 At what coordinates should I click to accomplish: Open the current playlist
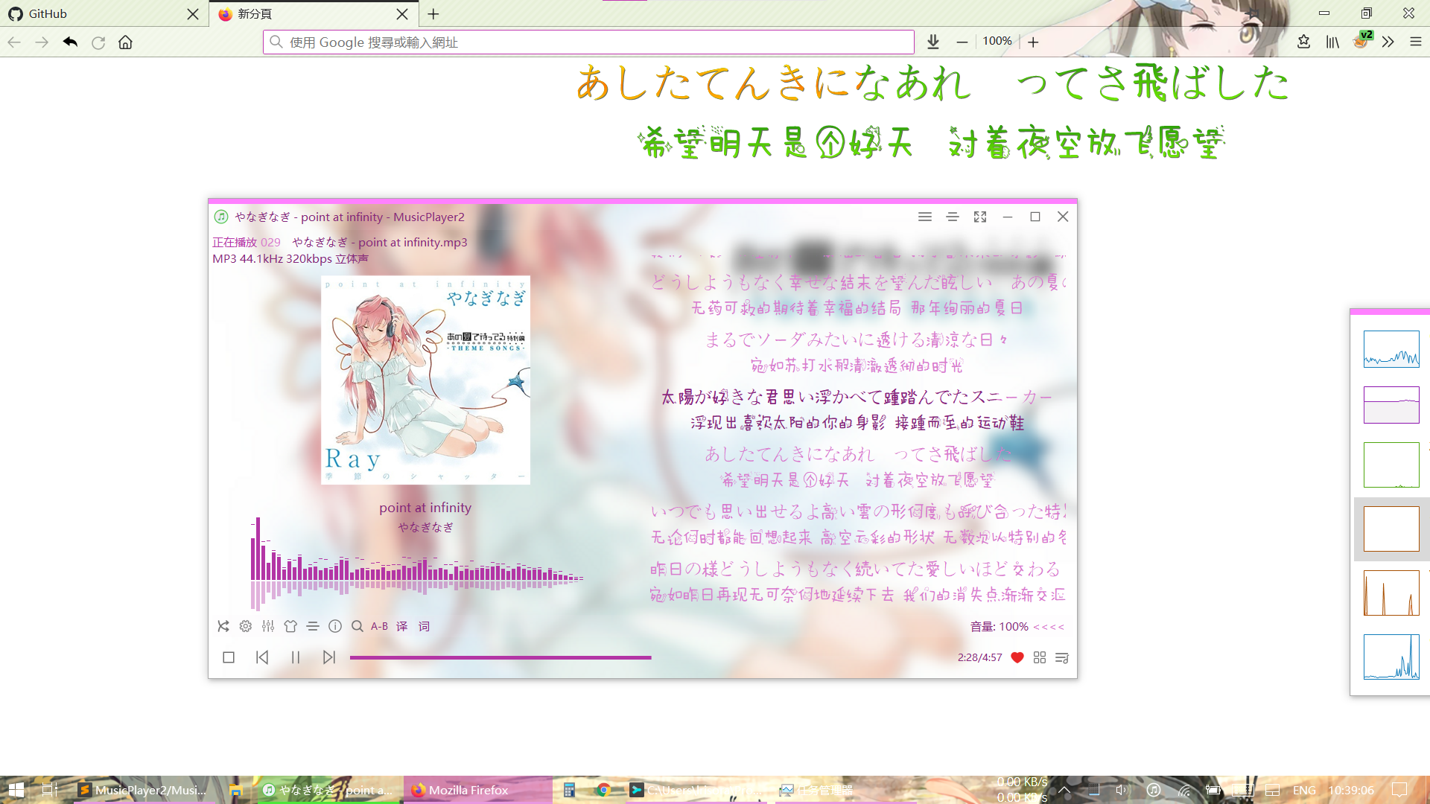click(1062, 658)
